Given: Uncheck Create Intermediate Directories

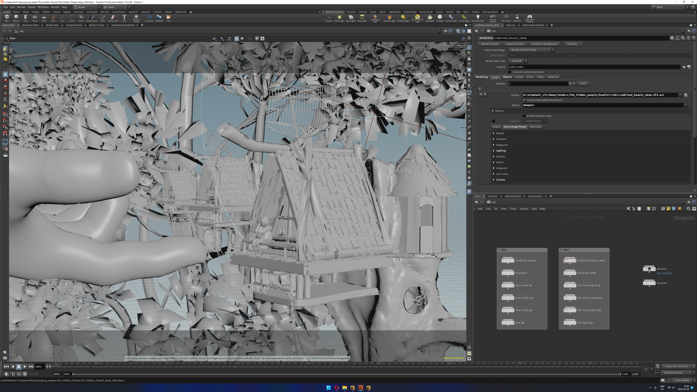Looking at the screenshot, I should point(524,100).
